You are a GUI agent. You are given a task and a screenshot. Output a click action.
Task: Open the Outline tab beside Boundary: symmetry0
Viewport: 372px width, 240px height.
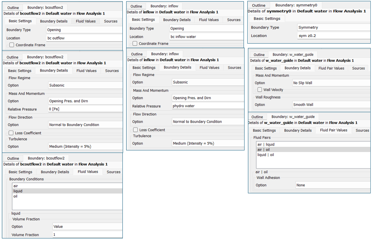coord(259,5)
